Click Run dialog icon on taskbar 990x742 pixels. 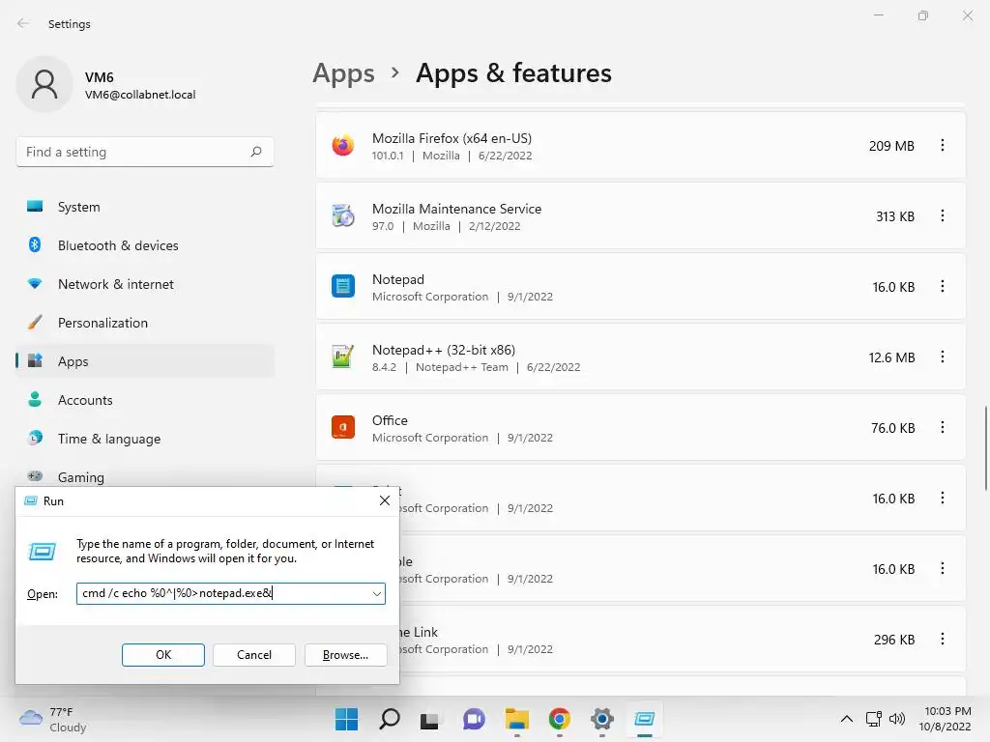tap(645, 719)
